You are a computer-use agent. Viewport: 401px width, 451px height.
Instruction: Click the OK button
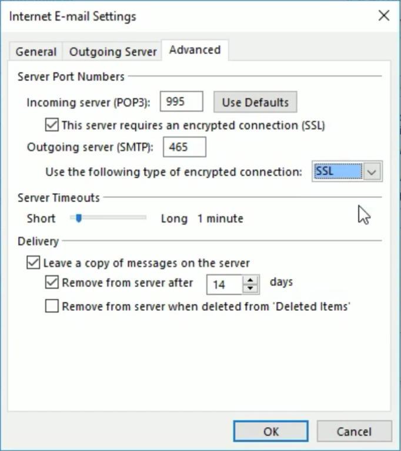tap(270, 432)
